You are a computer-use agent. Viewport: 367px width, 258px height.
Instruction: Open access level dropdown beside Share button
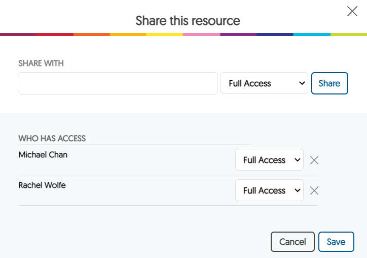click(x=264, y=83)
